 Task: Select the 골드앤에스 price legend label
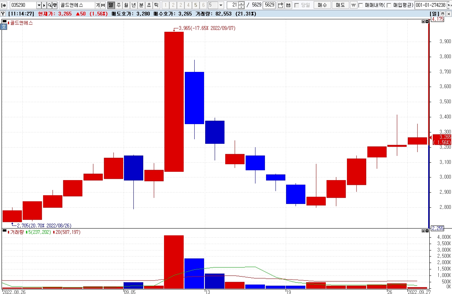[21, 23]
